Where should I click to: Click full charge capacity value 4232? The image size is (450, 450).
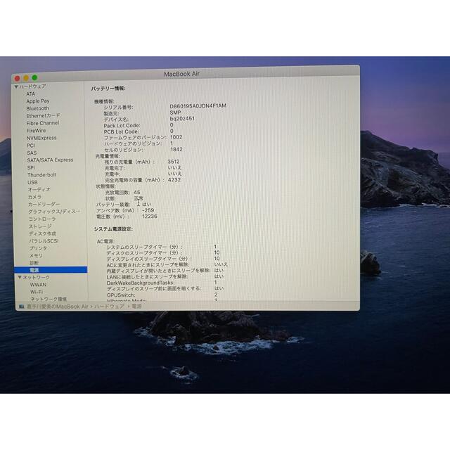click(x=174, y=180)
